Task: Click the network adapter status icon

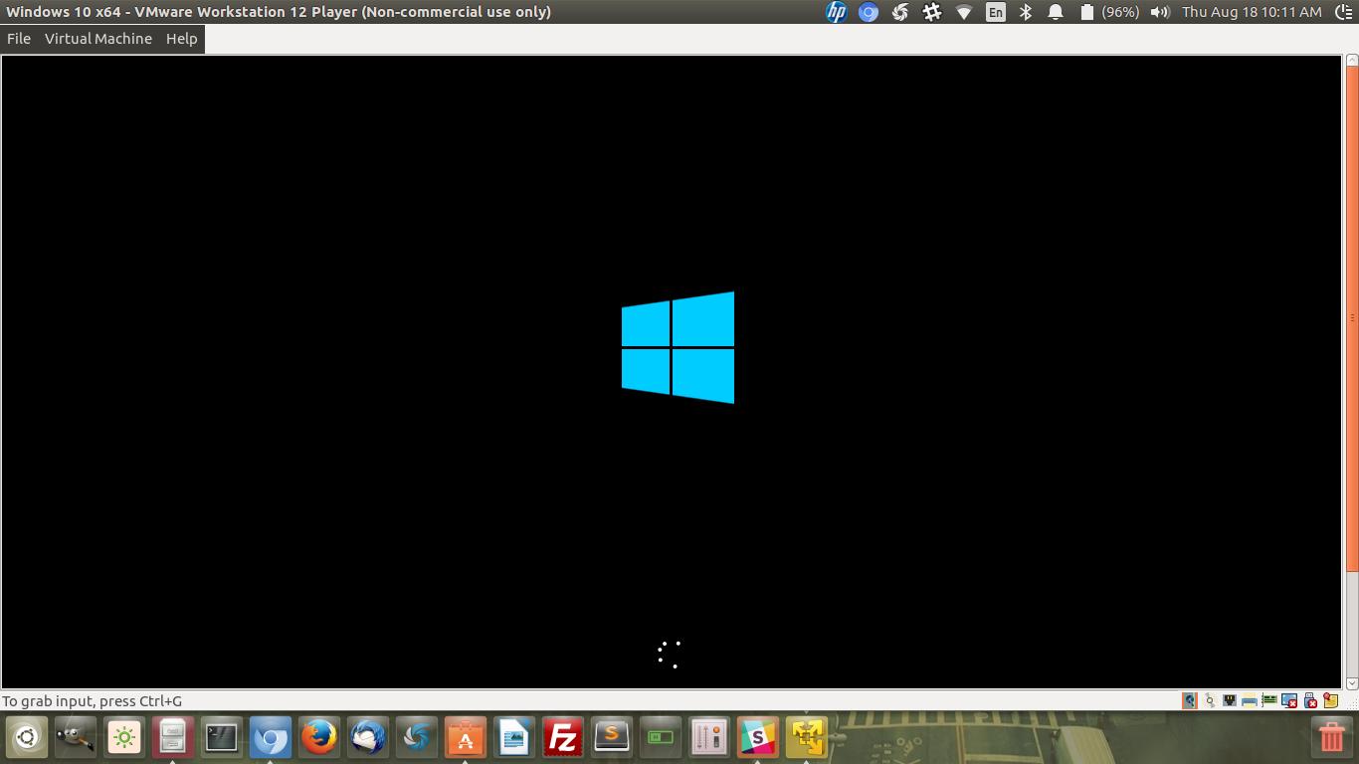Action: click(x=1230, y=700)
